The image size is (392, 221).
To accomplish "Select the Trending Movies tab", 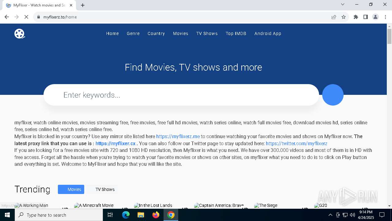I will 71,189.
